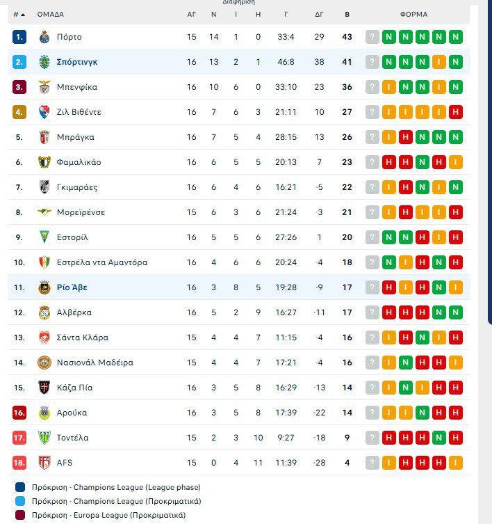This screenshot has width=492, height=524.
Task: Sort table by the B points header
Action: (347, 14)
